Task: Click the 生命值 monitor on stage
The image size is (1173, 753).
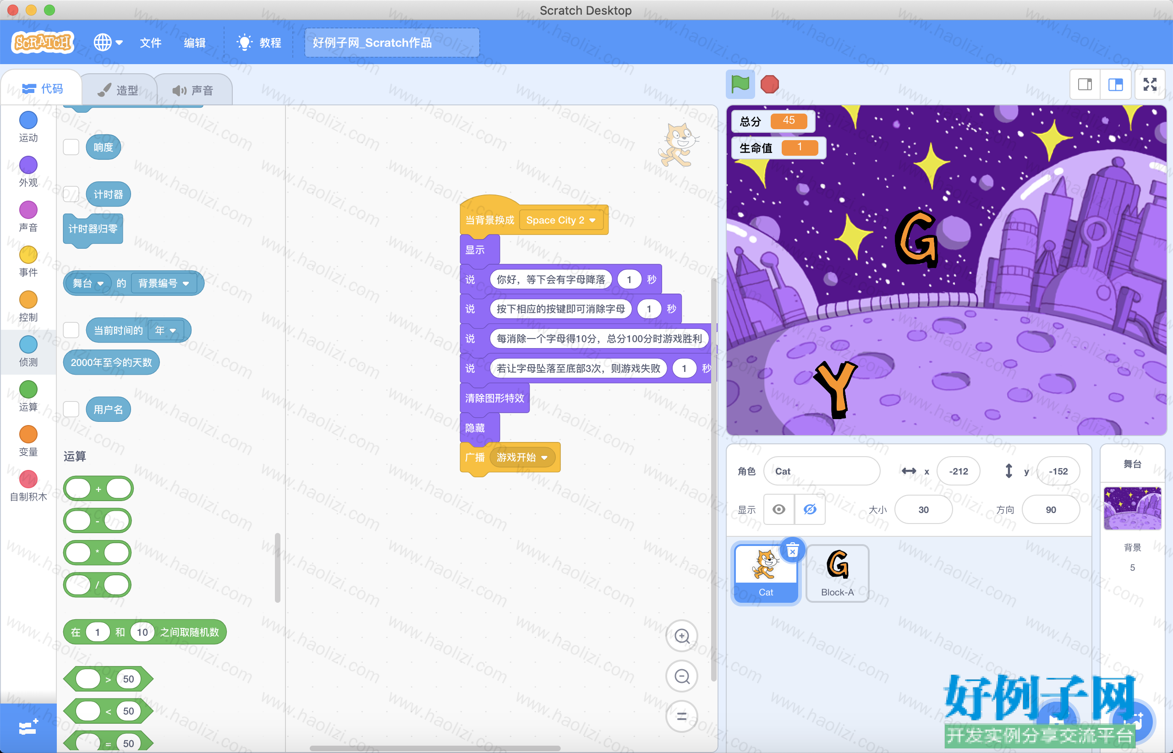Action: (779, 147)
